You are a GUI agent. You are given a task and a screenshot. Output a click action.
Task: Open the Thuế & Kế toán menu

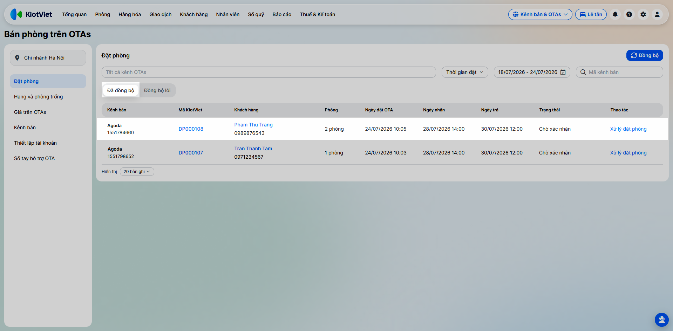(318, 14)
